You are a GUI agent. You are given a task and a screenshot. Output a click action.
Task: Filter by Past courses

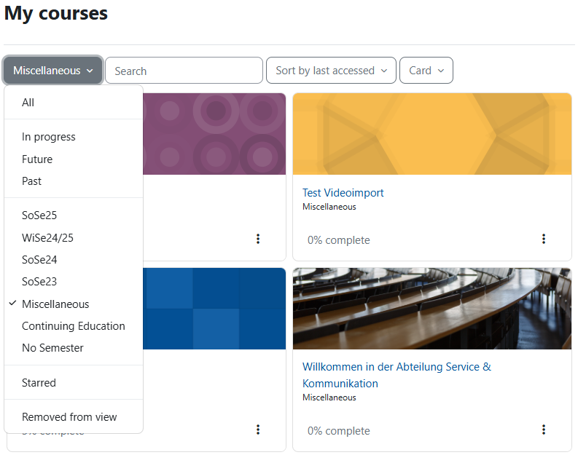pos(32,181)
